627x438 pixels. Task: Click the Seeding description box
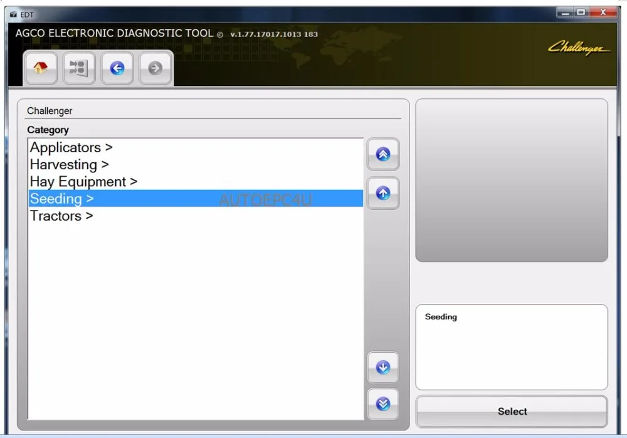click(512, 347)
